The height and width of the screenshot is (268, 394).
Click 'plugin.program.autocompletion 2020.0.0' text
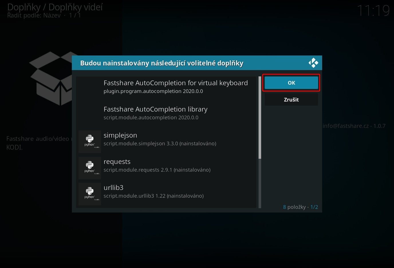point(153,91)
